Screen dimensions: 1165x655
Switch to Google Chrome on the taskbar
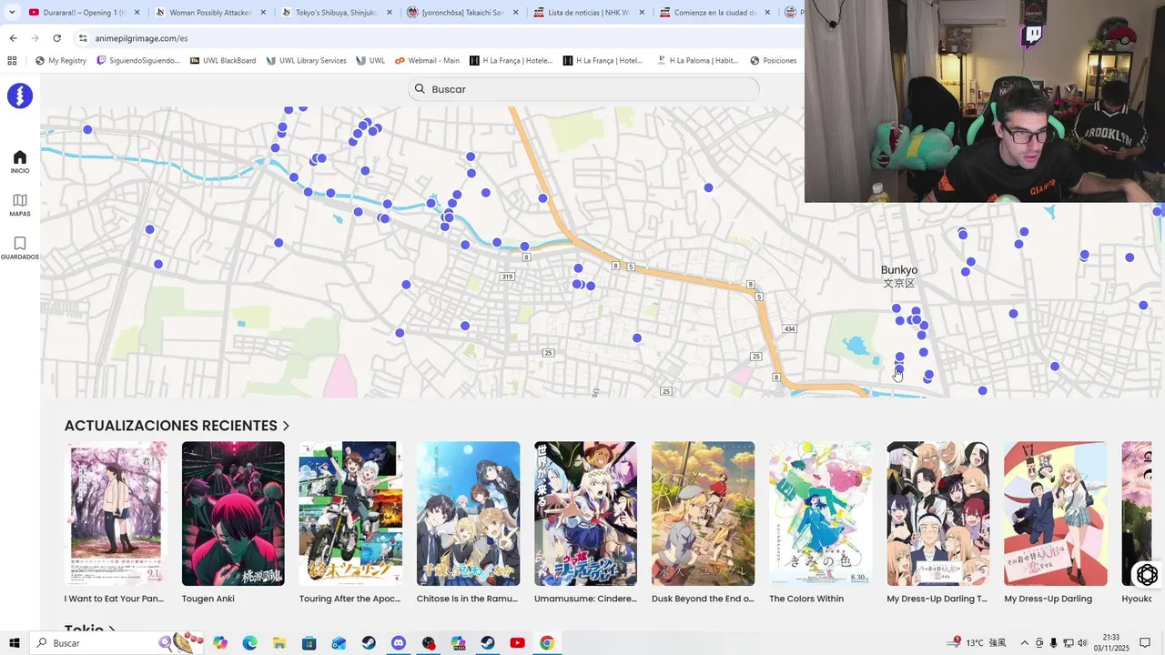[x=547, y=643]
